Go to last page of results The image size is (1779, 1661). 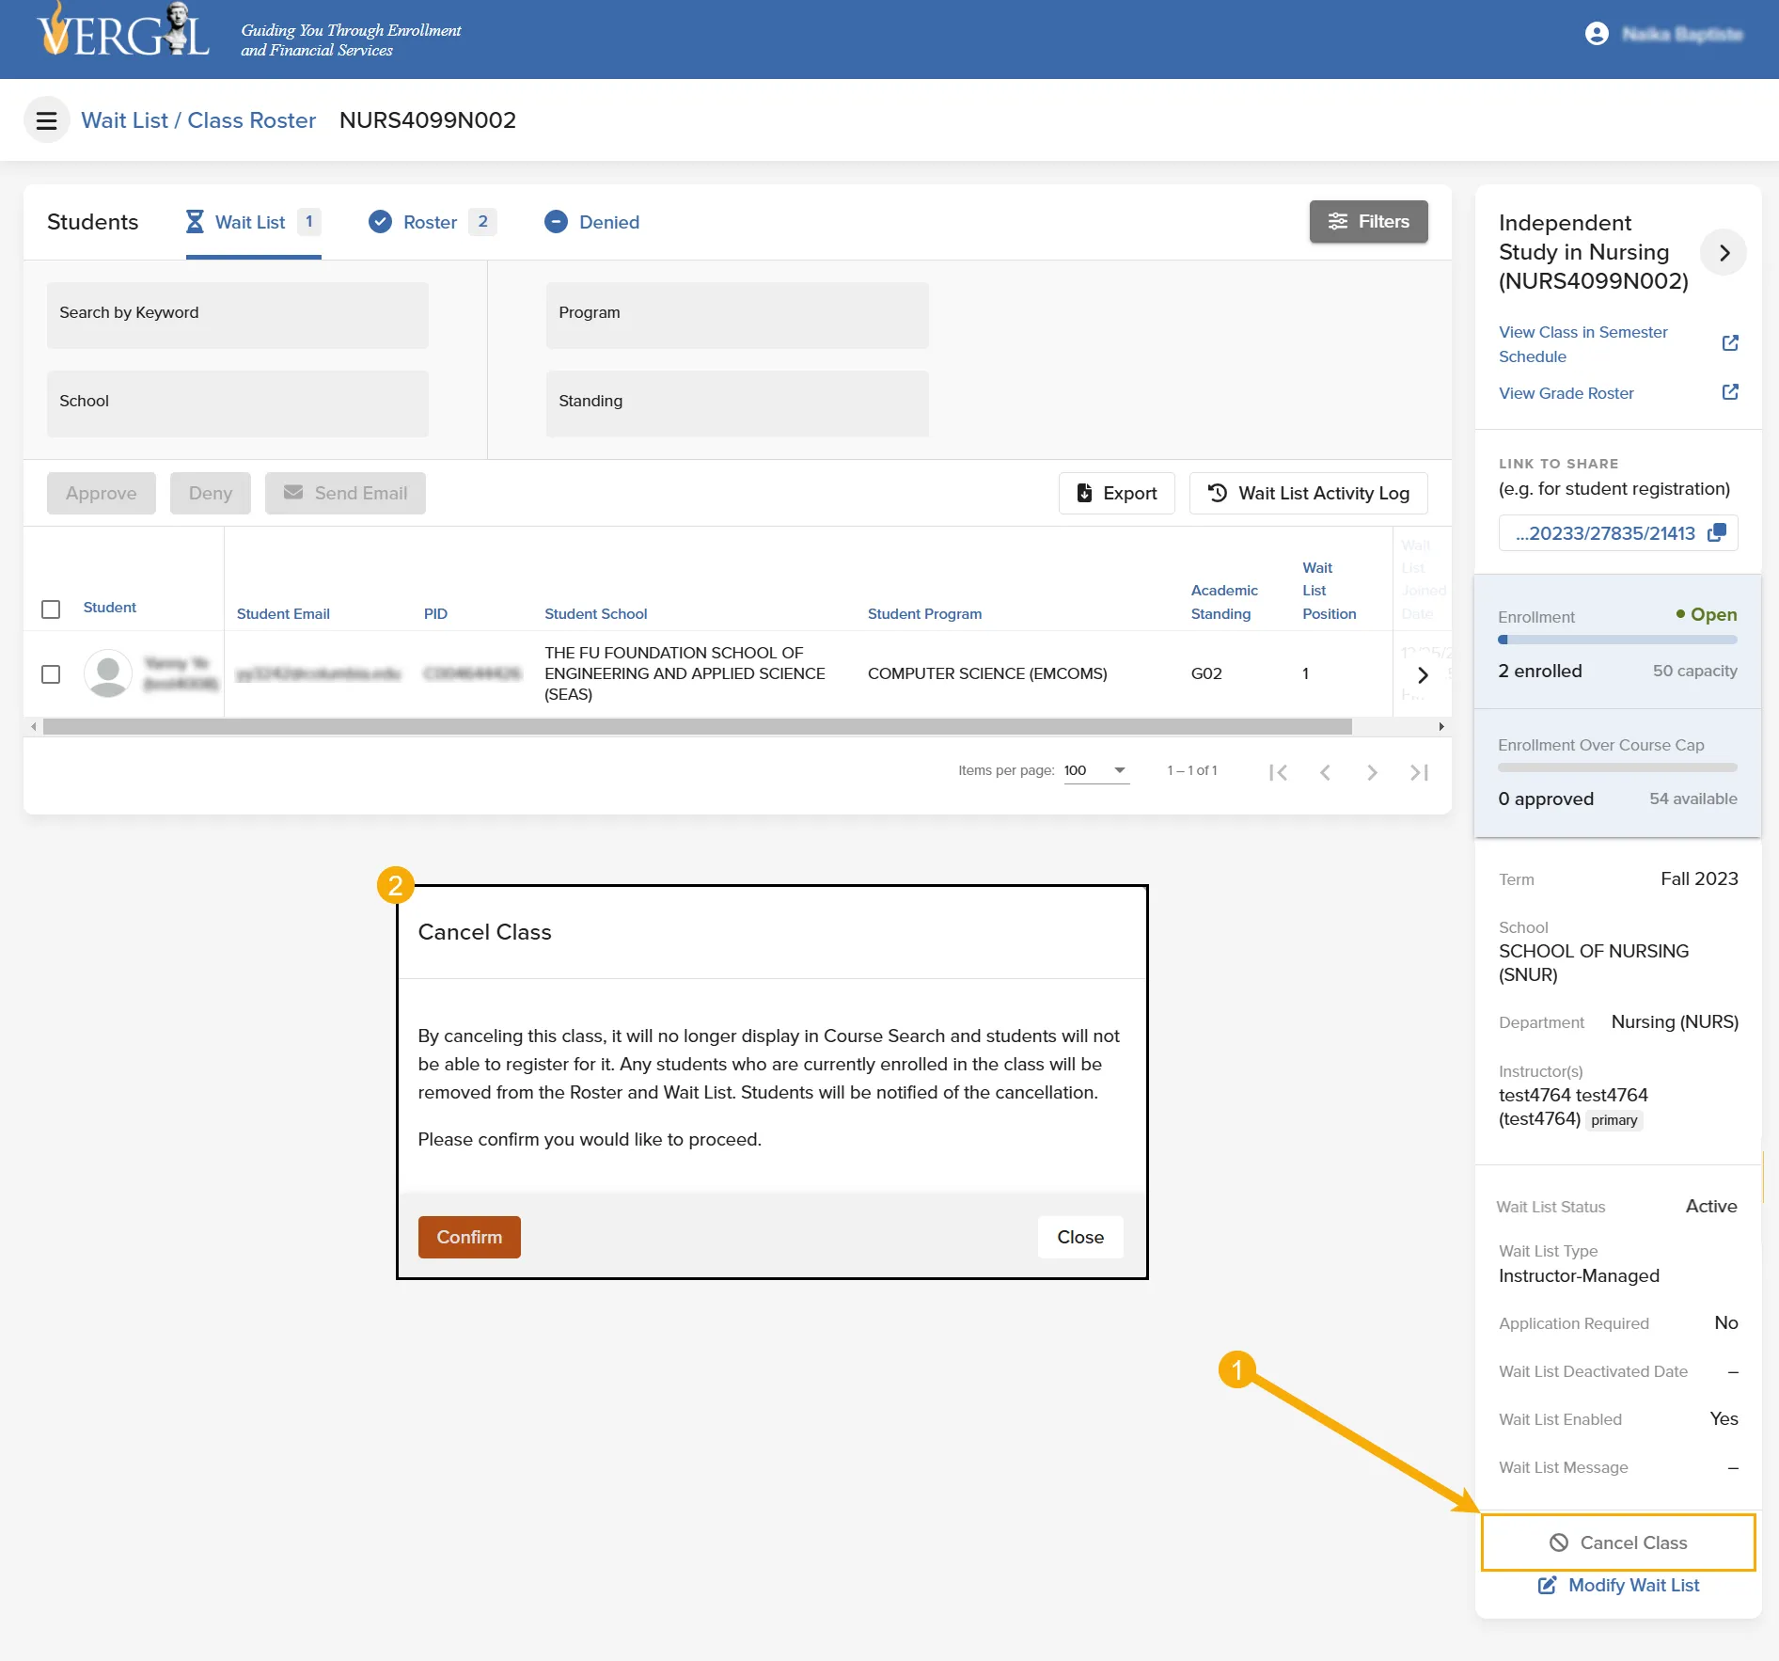1419,772
